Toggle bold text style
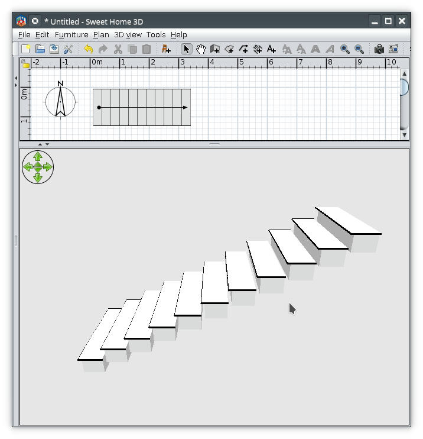 pyautogui.click(x=315, y=49)
